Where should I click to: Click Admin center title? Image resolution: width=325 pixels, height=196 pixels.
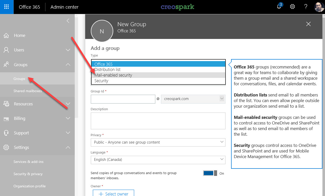click(65, 7)
